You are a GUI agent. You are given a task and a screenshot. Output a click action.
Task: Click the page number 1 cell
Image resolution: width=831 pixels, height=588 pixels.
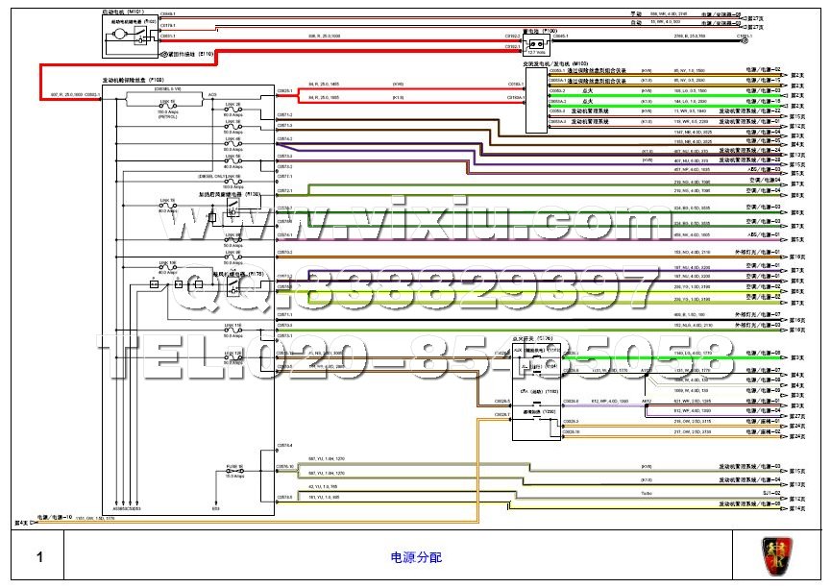(39, 556)
